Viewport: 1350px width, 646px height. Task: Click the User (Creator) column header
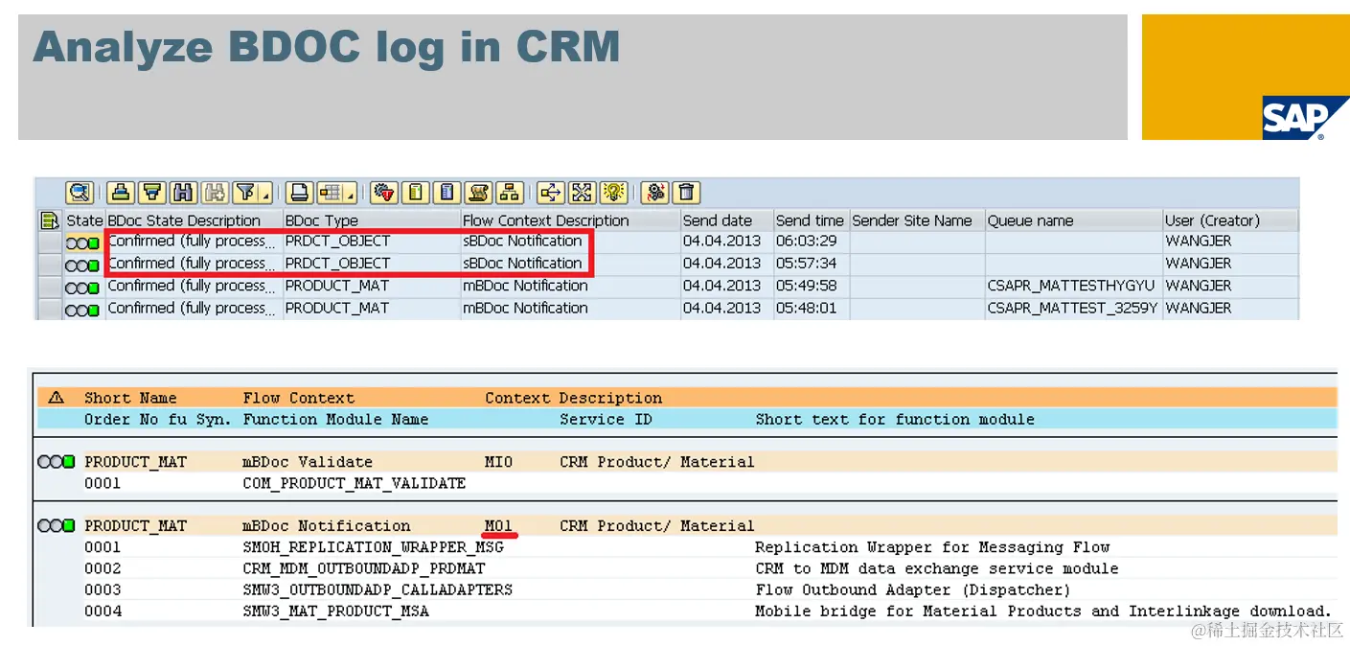pyautogui.click(x=1230, y=220)
